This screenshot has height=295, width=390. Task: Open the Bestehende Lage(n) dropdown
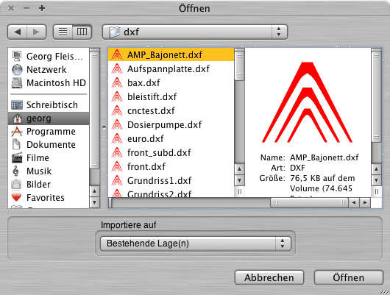click(x=196, y=244)
